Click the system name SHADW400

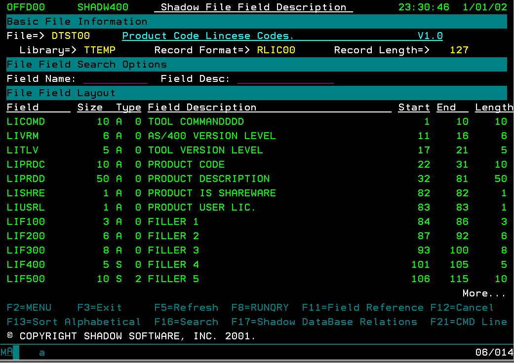(103, 7)
